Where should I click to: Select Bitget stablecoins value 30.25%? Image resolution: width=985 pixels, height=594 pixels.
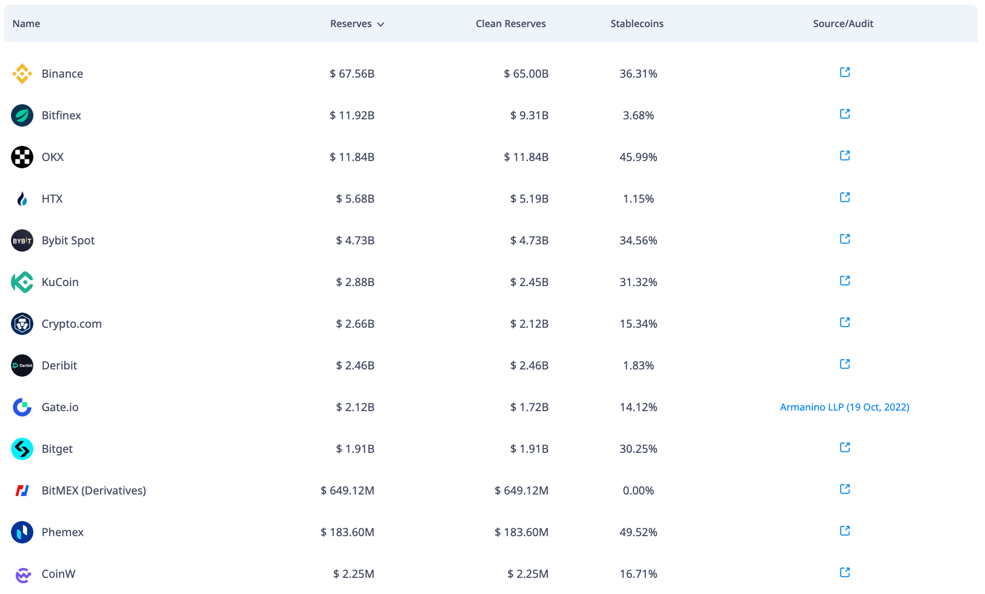[x=638, y=449]
